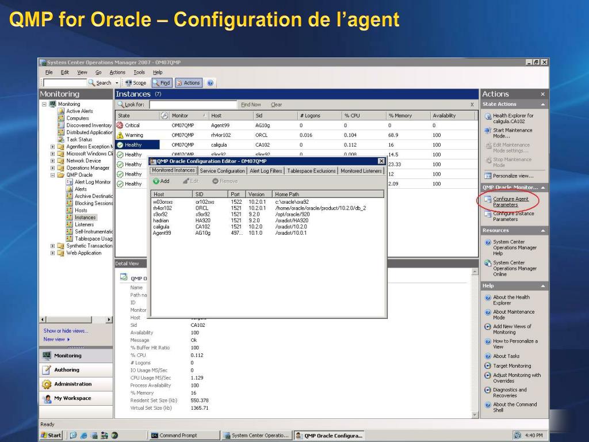Collapse the Resources section

point(543,231)
